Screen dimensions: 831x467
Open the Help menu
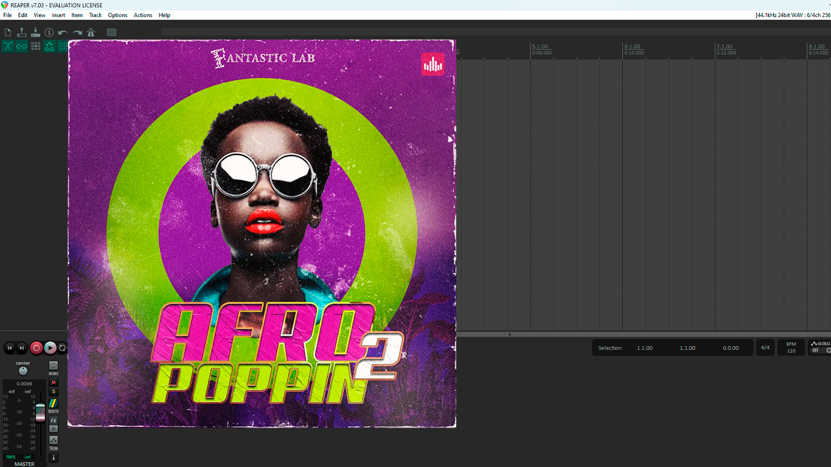(x=164, y=15)
